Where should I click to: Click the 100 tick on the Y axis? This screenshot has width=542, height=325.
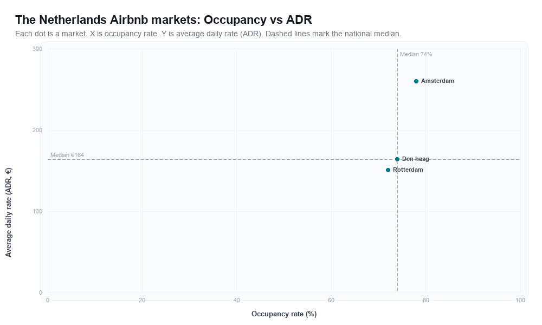tap(37, 211)
